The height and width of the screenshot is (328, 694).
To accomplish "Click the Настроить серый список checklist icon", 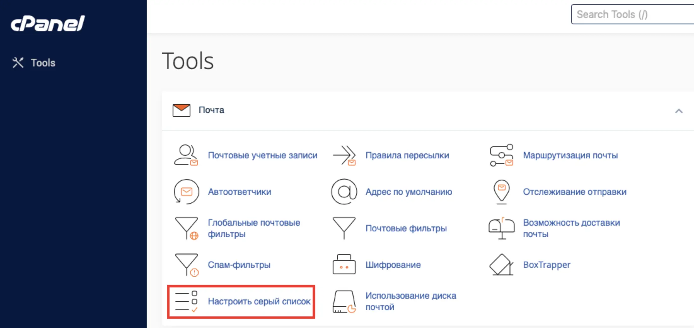I will click(x=186, y=302).
